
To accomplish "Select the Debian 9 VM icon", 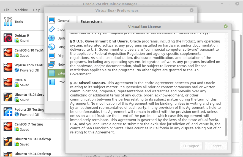I will [8, 38].
